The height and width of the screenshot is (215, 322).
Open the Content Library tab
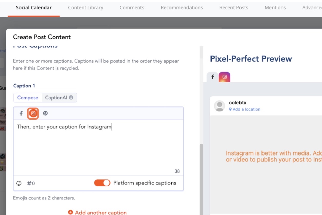[86, 8]
